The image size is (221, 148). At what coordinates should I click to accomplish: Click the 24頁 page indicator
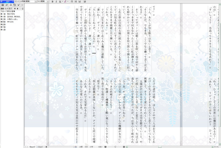coord(81,147)
